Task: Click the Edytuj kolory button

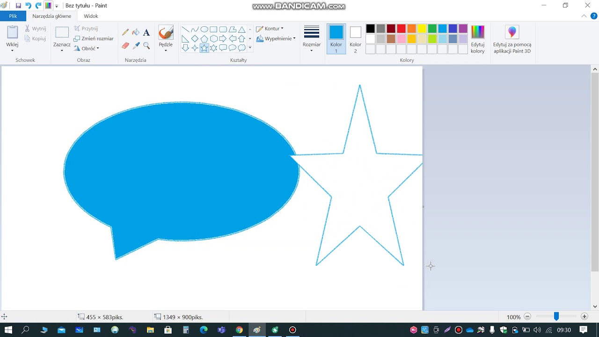Action: pos(478,40)
